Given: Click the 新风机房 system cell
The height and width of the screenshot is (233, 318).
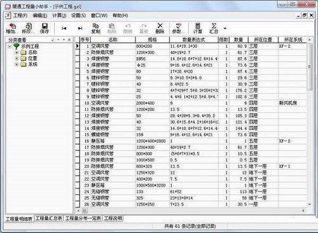Looking at the screenshot, I should 293,103.
